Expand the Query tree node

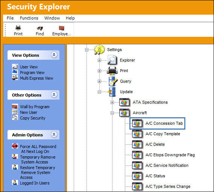point(99,81)
